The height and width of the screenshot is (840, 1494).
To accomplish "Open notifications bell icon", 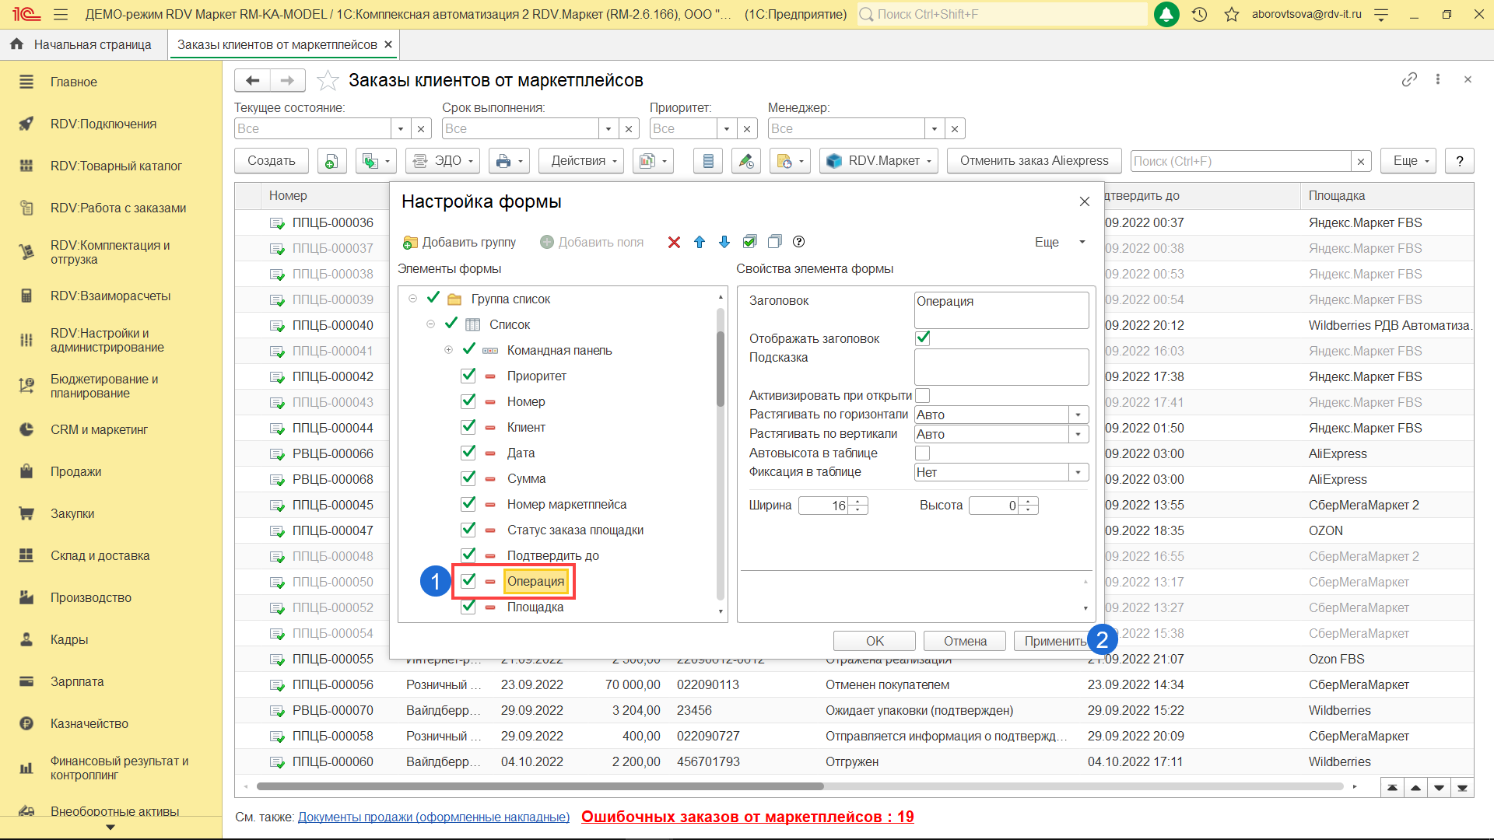I will pos(1166,14).
